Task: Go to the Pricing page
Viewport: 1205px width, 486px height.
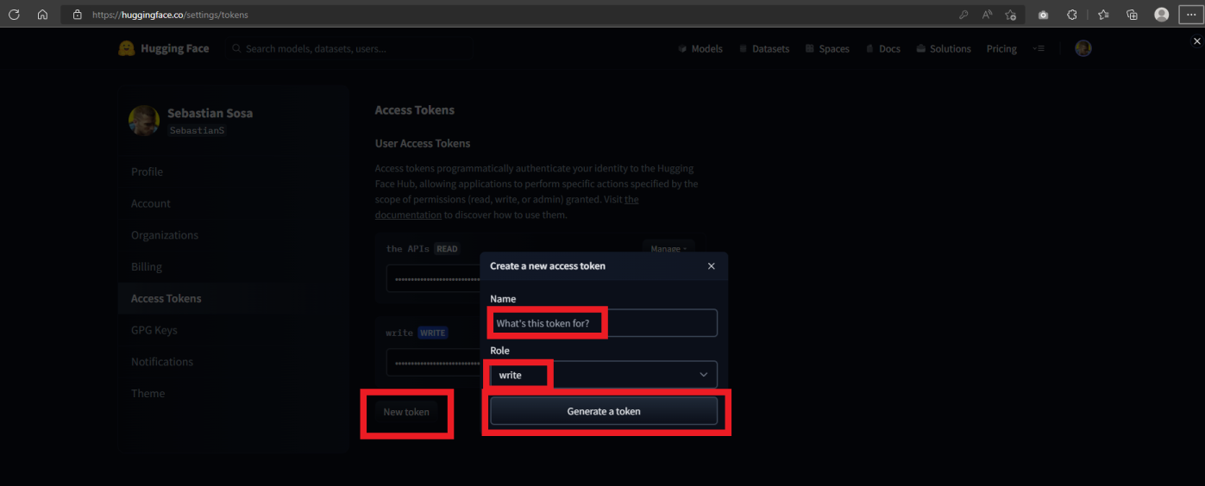Action: [x=1001, y=49]
